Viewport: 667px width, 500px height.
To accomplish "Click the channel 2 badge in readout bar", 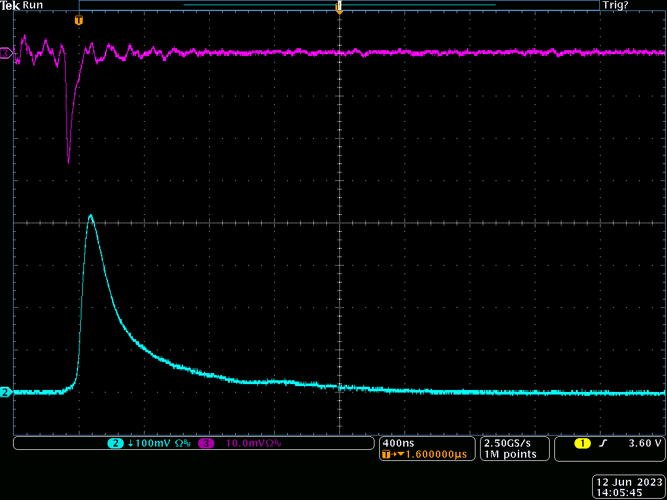I will [115, 443].
